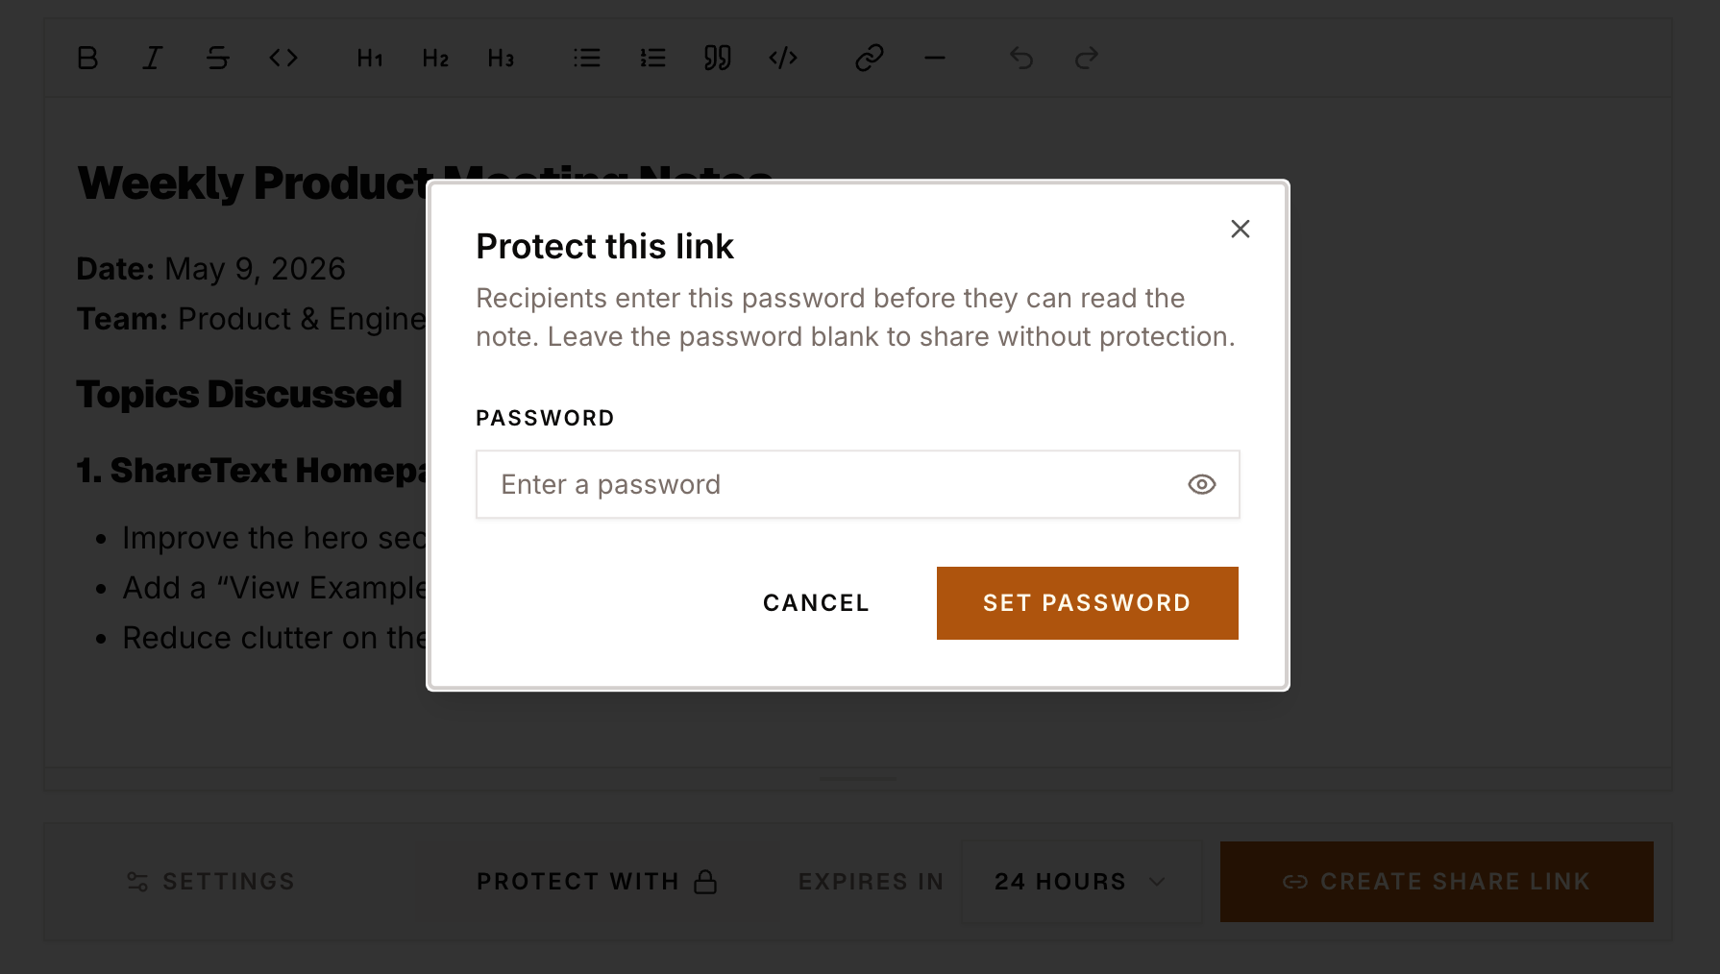This screenshot has width=1720, height=974.
Task: Insert a blockquote
Action: [x=718, y=59]
